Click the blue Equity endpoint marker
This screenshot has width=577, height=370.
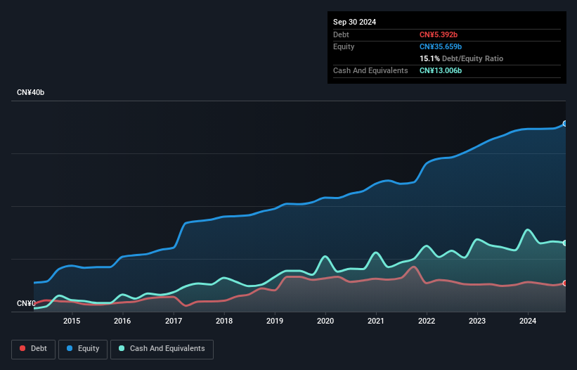[565, 123]
